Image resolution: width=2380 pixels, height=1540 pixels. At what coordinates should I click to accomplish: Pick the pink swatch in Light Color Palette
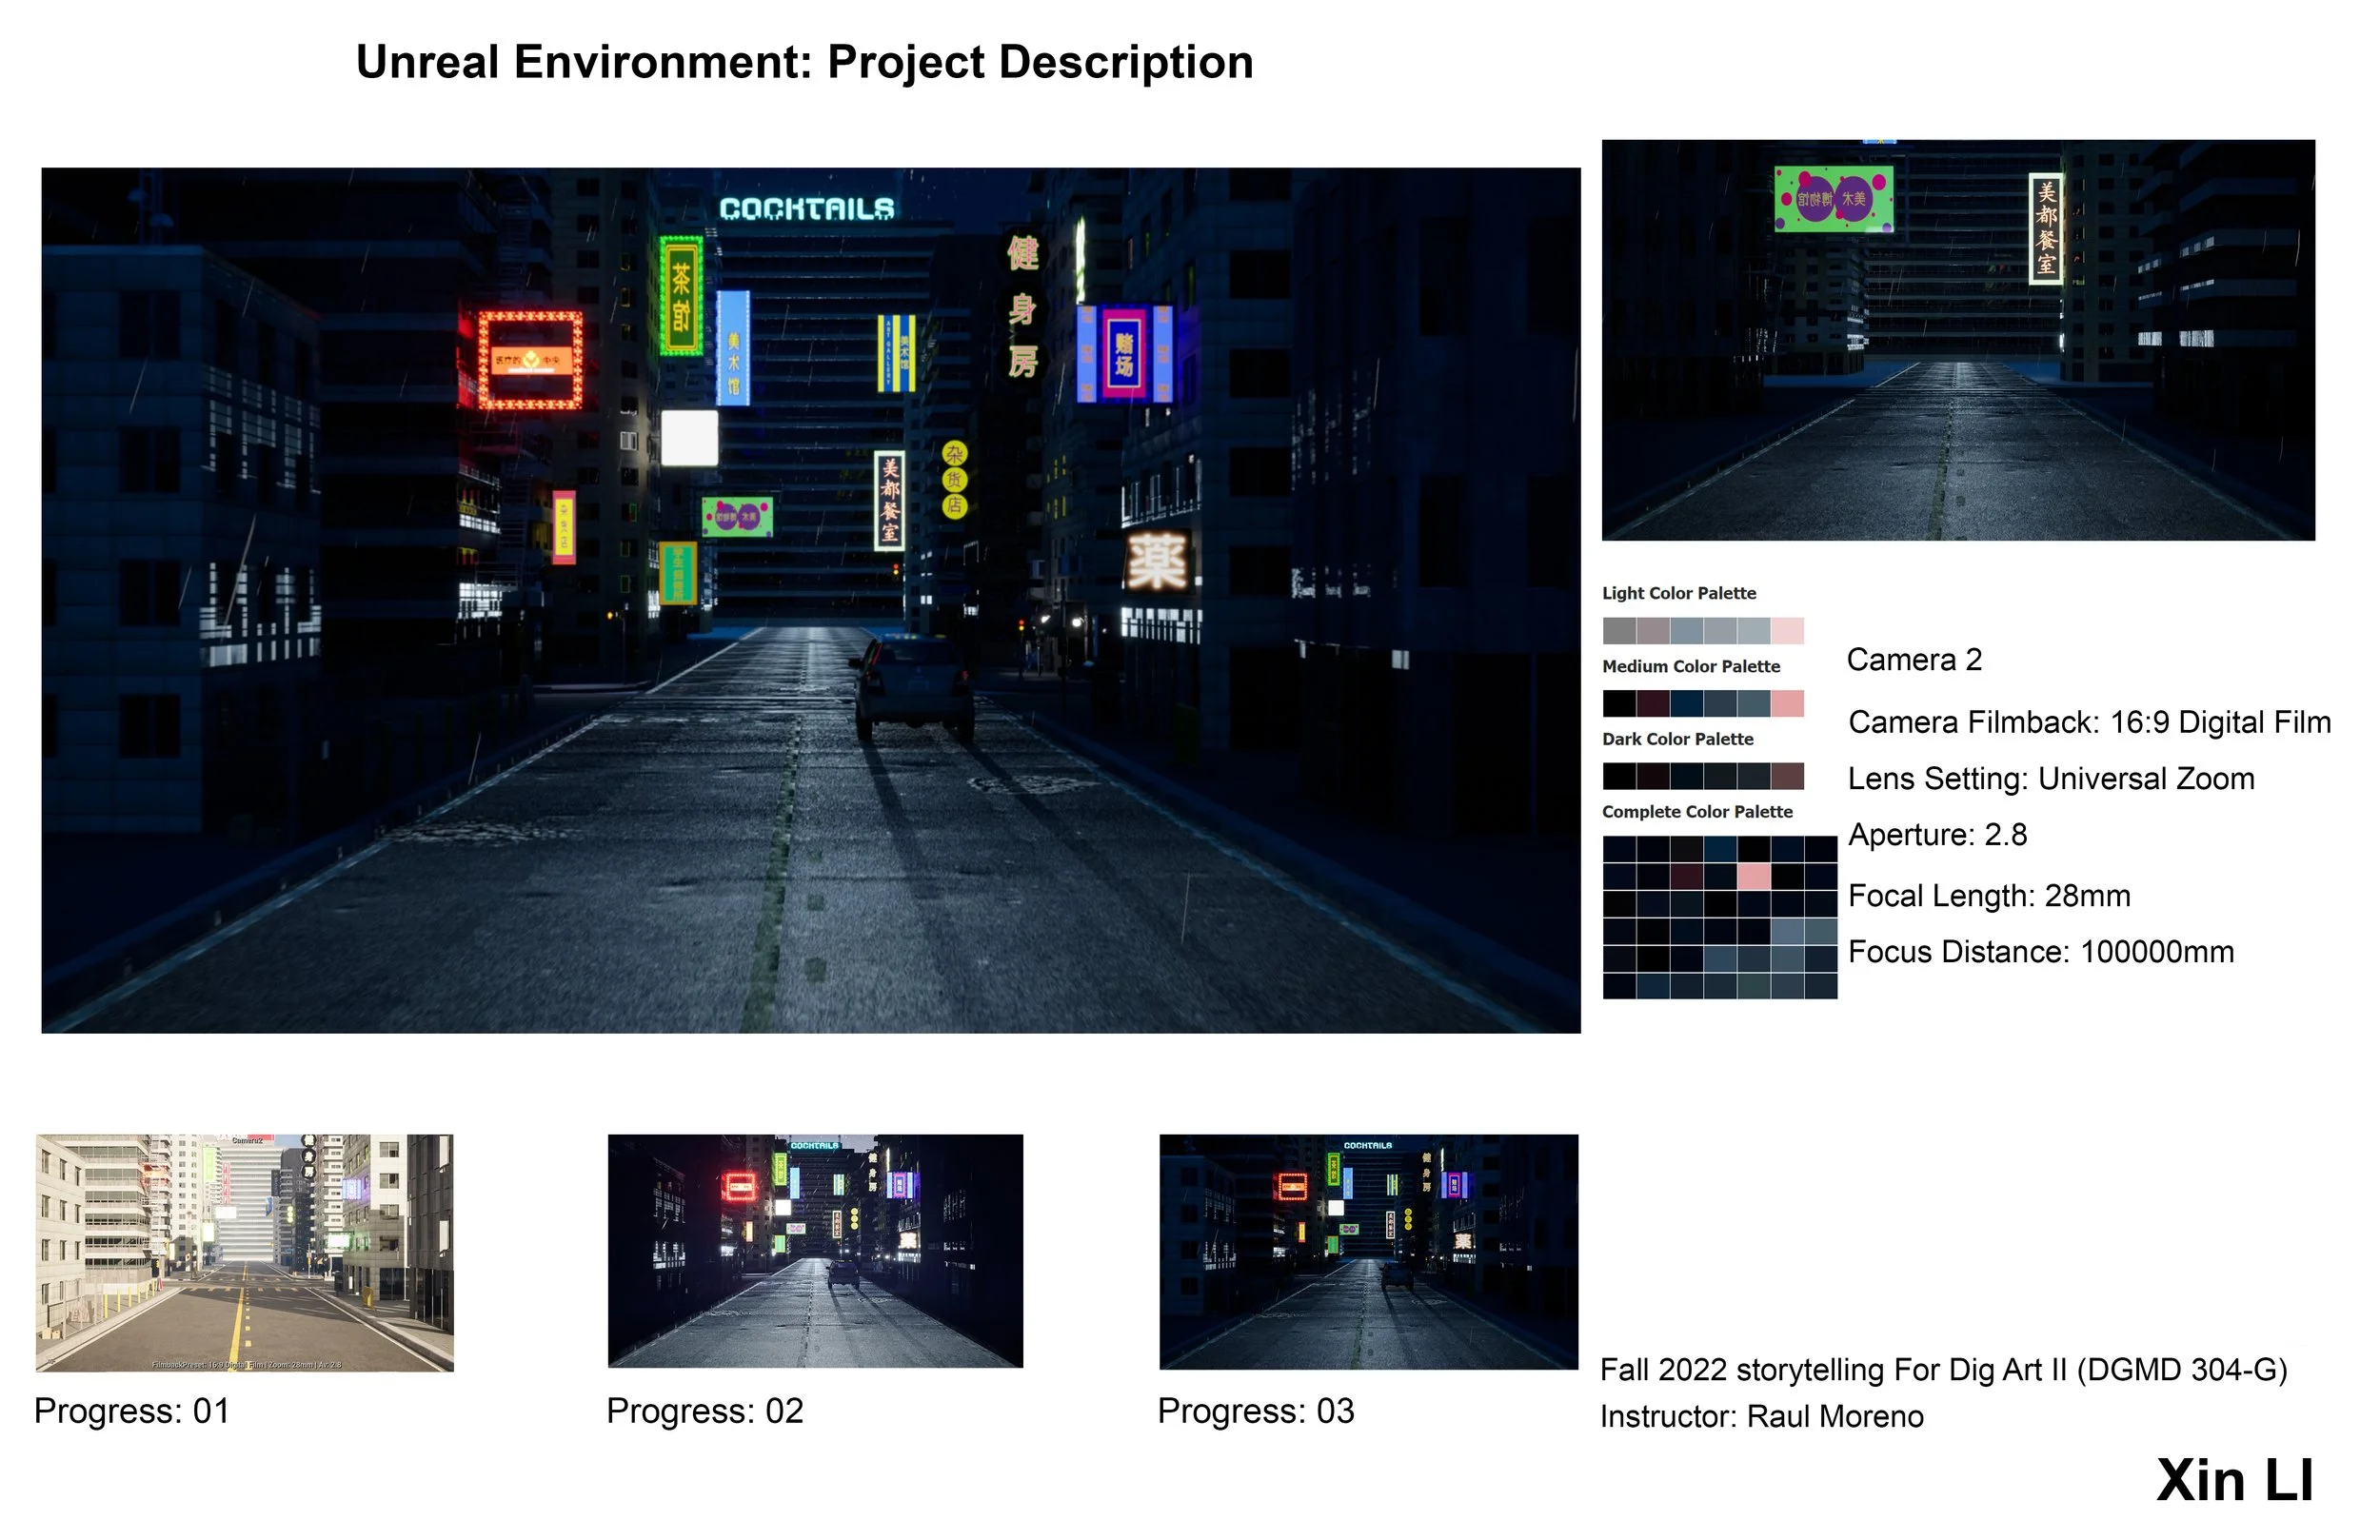pyautogui.click(x=1788, y=631)
